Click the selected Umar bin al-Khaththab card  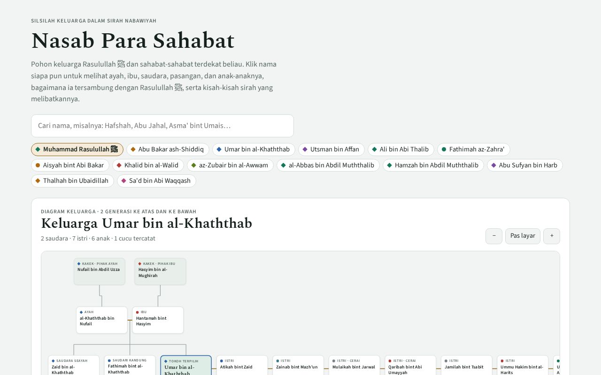(186, 366)
